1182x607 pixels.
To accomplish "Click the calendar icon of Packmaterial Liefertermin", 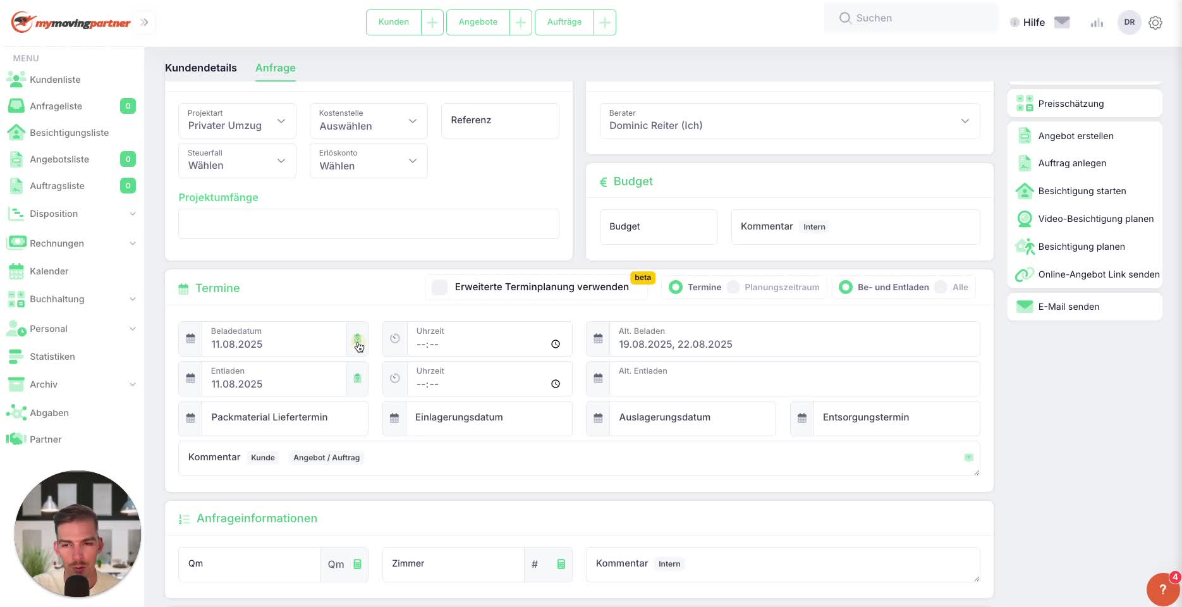I will click(x=190, y=418).
